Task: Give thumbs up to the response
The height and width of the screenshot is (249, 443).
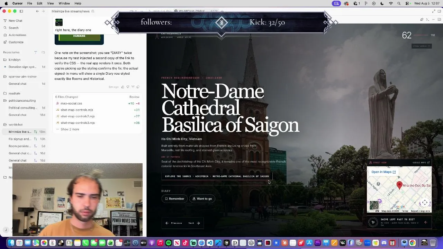Action: pos(123,87)
